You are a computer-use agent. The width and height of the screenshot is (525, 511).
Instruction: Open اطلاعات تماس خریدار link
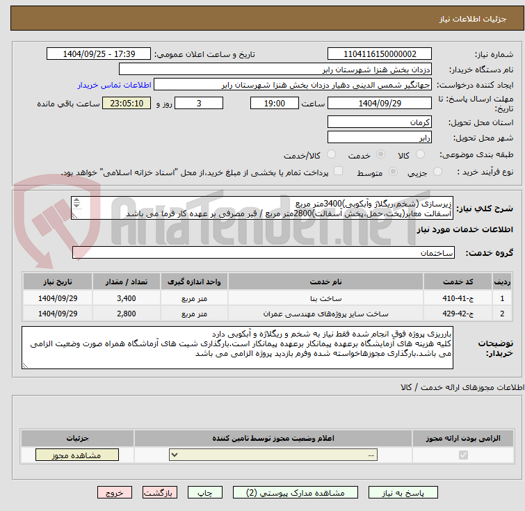[115, 85]
